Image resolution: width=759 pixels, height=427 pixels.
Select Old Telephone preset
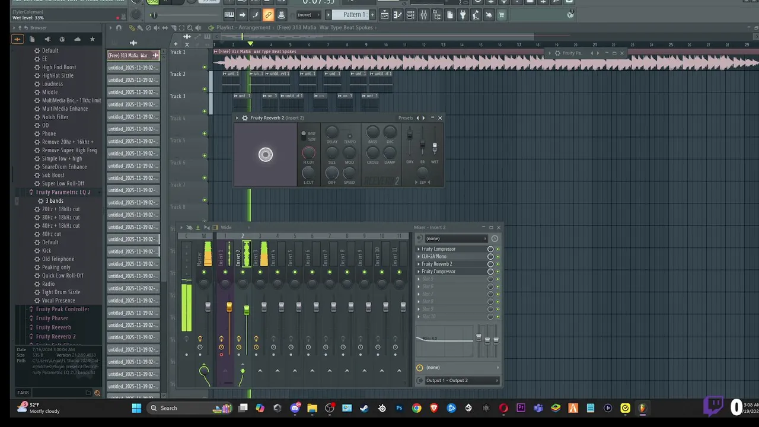click(x=58, y=259)
